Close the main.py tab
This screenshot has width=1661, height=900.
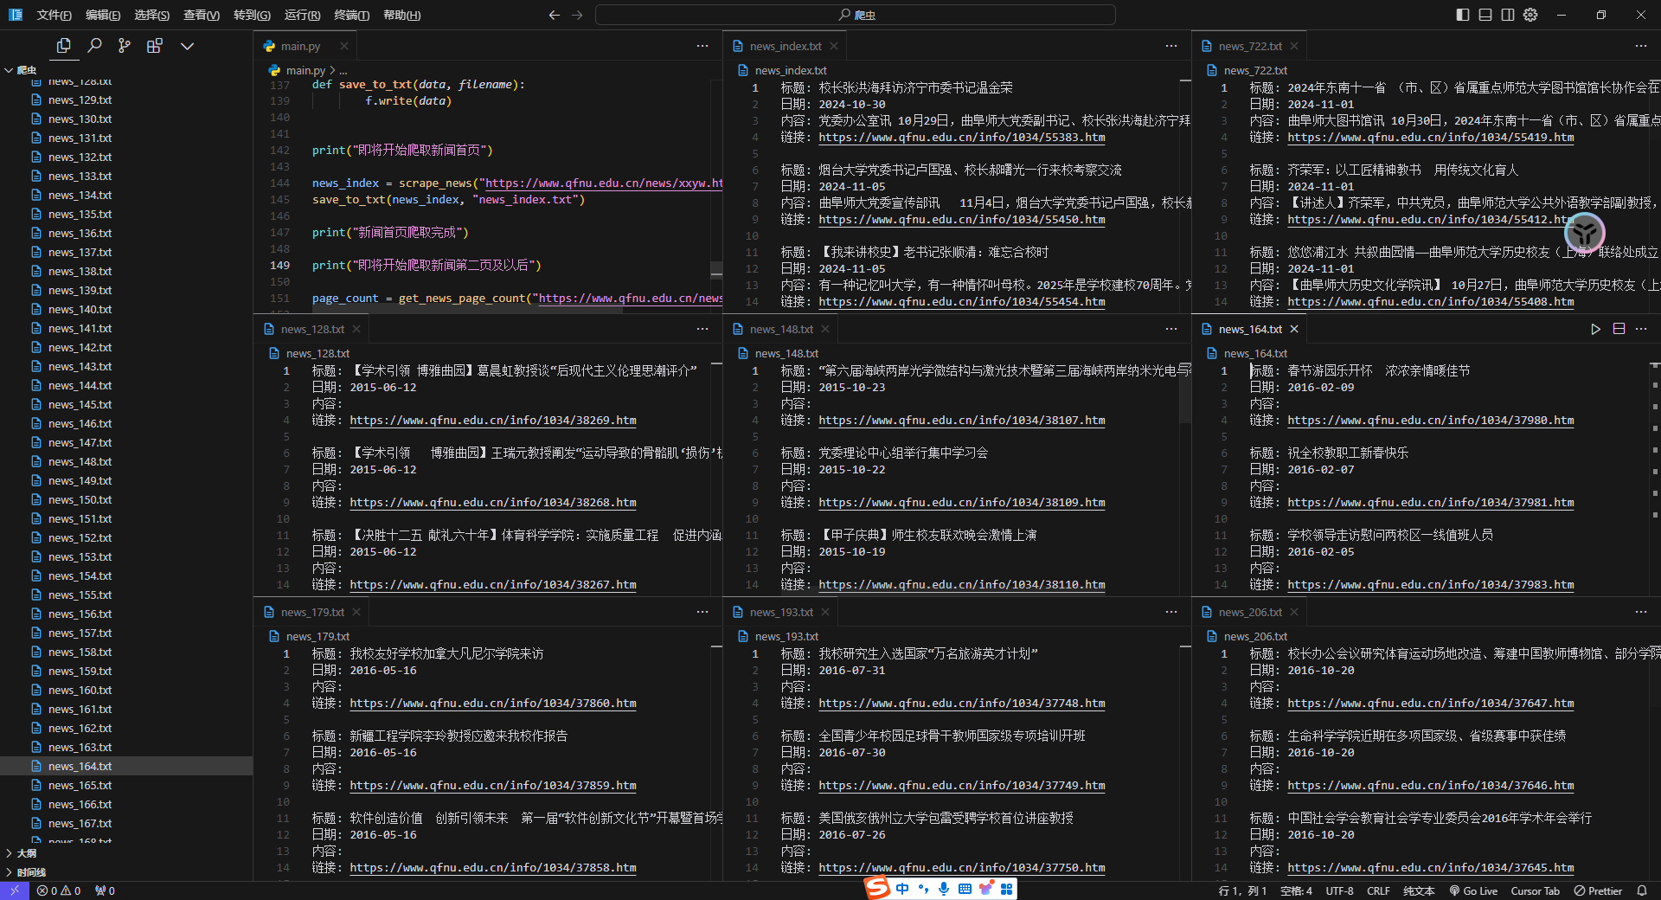click(x=344, y=46)
